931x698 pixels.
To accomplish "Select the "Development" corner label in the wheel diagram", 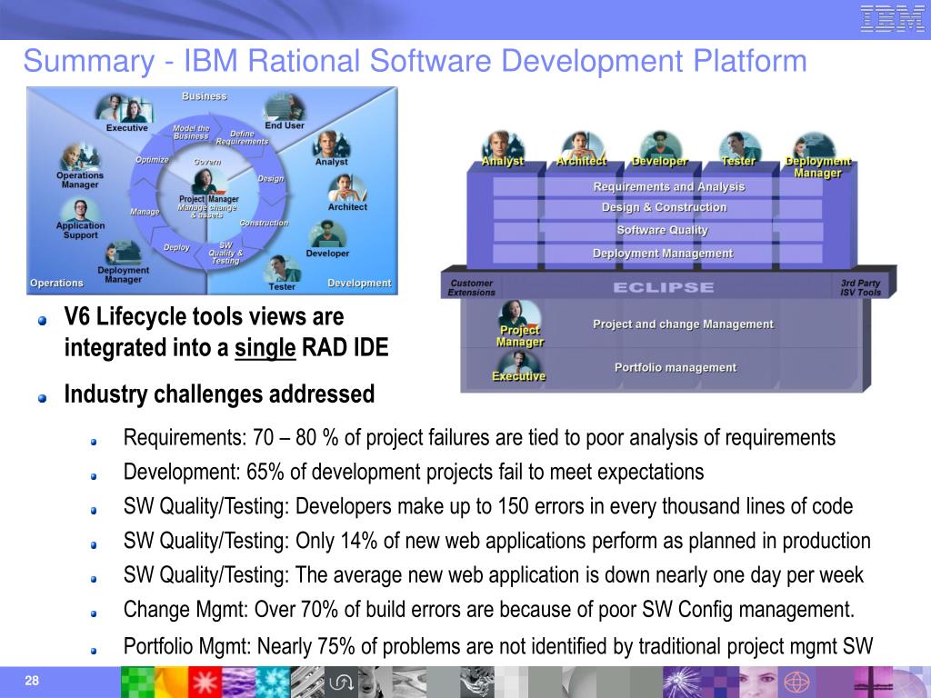I will [x=359, y=284].
